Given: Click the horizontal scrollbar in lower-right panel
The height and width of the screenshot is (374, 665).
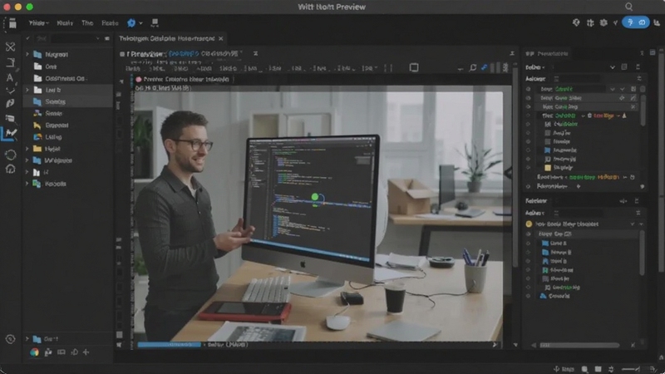Looking at the screenshot, I should (x=579, y=345).
